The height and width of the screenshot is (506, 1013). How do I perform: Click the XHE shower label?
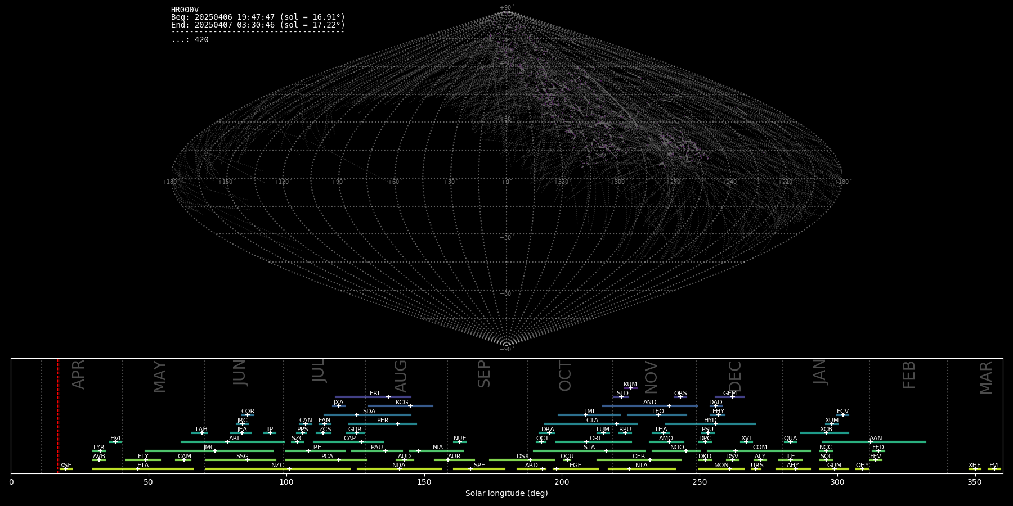(x=975, y=466)
